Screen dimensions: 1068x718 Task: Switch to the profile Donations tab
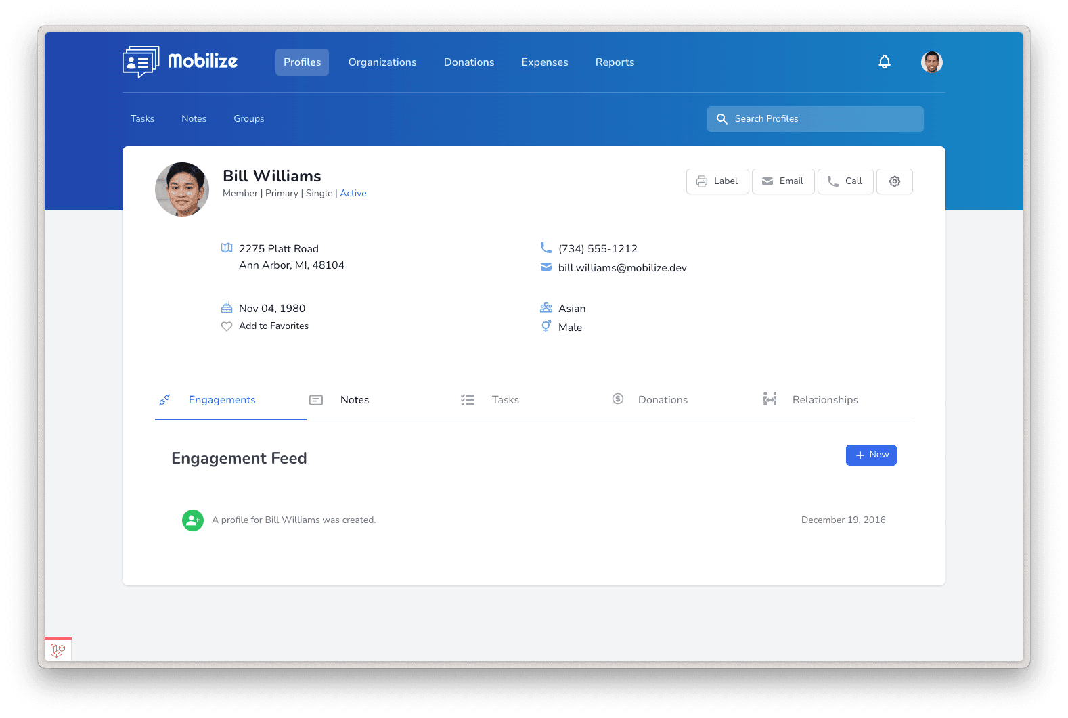[686, 400]
